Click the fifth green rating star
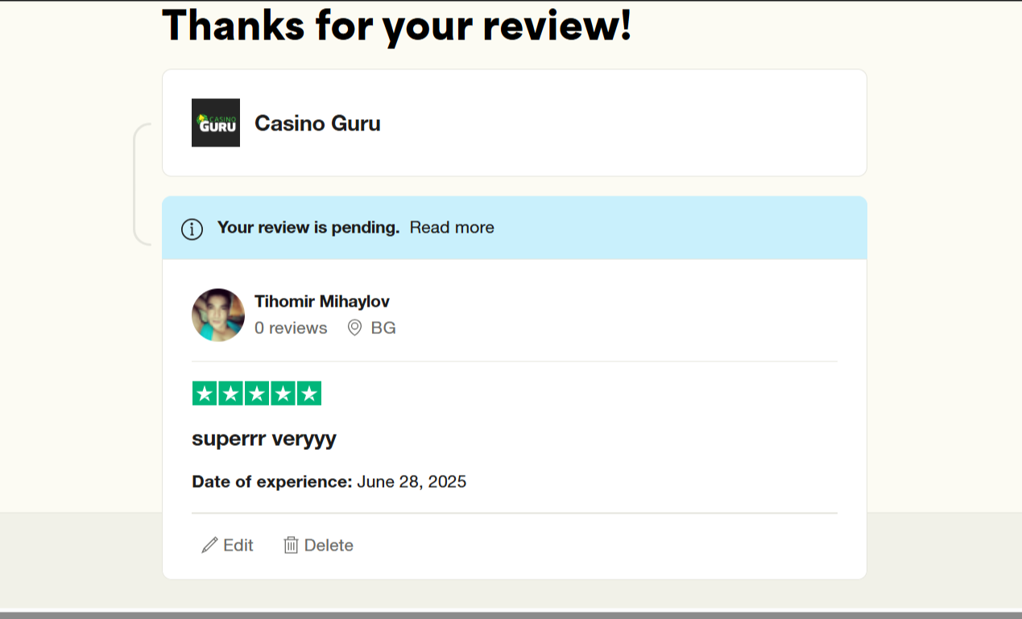This screenshot has width=1022, height=619. [x=308, y=394]
